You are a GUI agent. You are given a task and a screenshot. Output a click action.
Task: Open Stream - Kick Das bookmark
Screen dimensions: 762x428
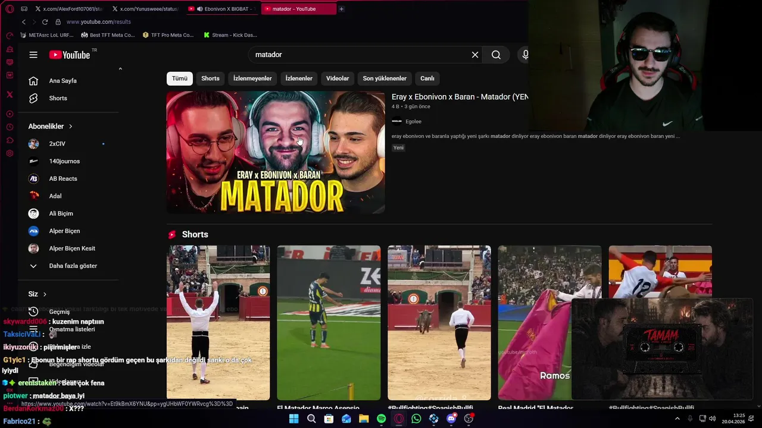point(230,35)
